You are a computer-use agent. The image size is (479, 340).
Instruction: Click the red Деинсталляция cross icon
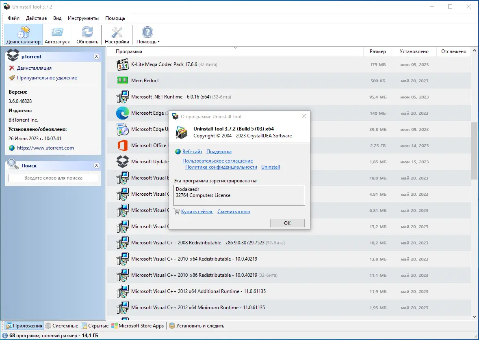tap(12, 68)
